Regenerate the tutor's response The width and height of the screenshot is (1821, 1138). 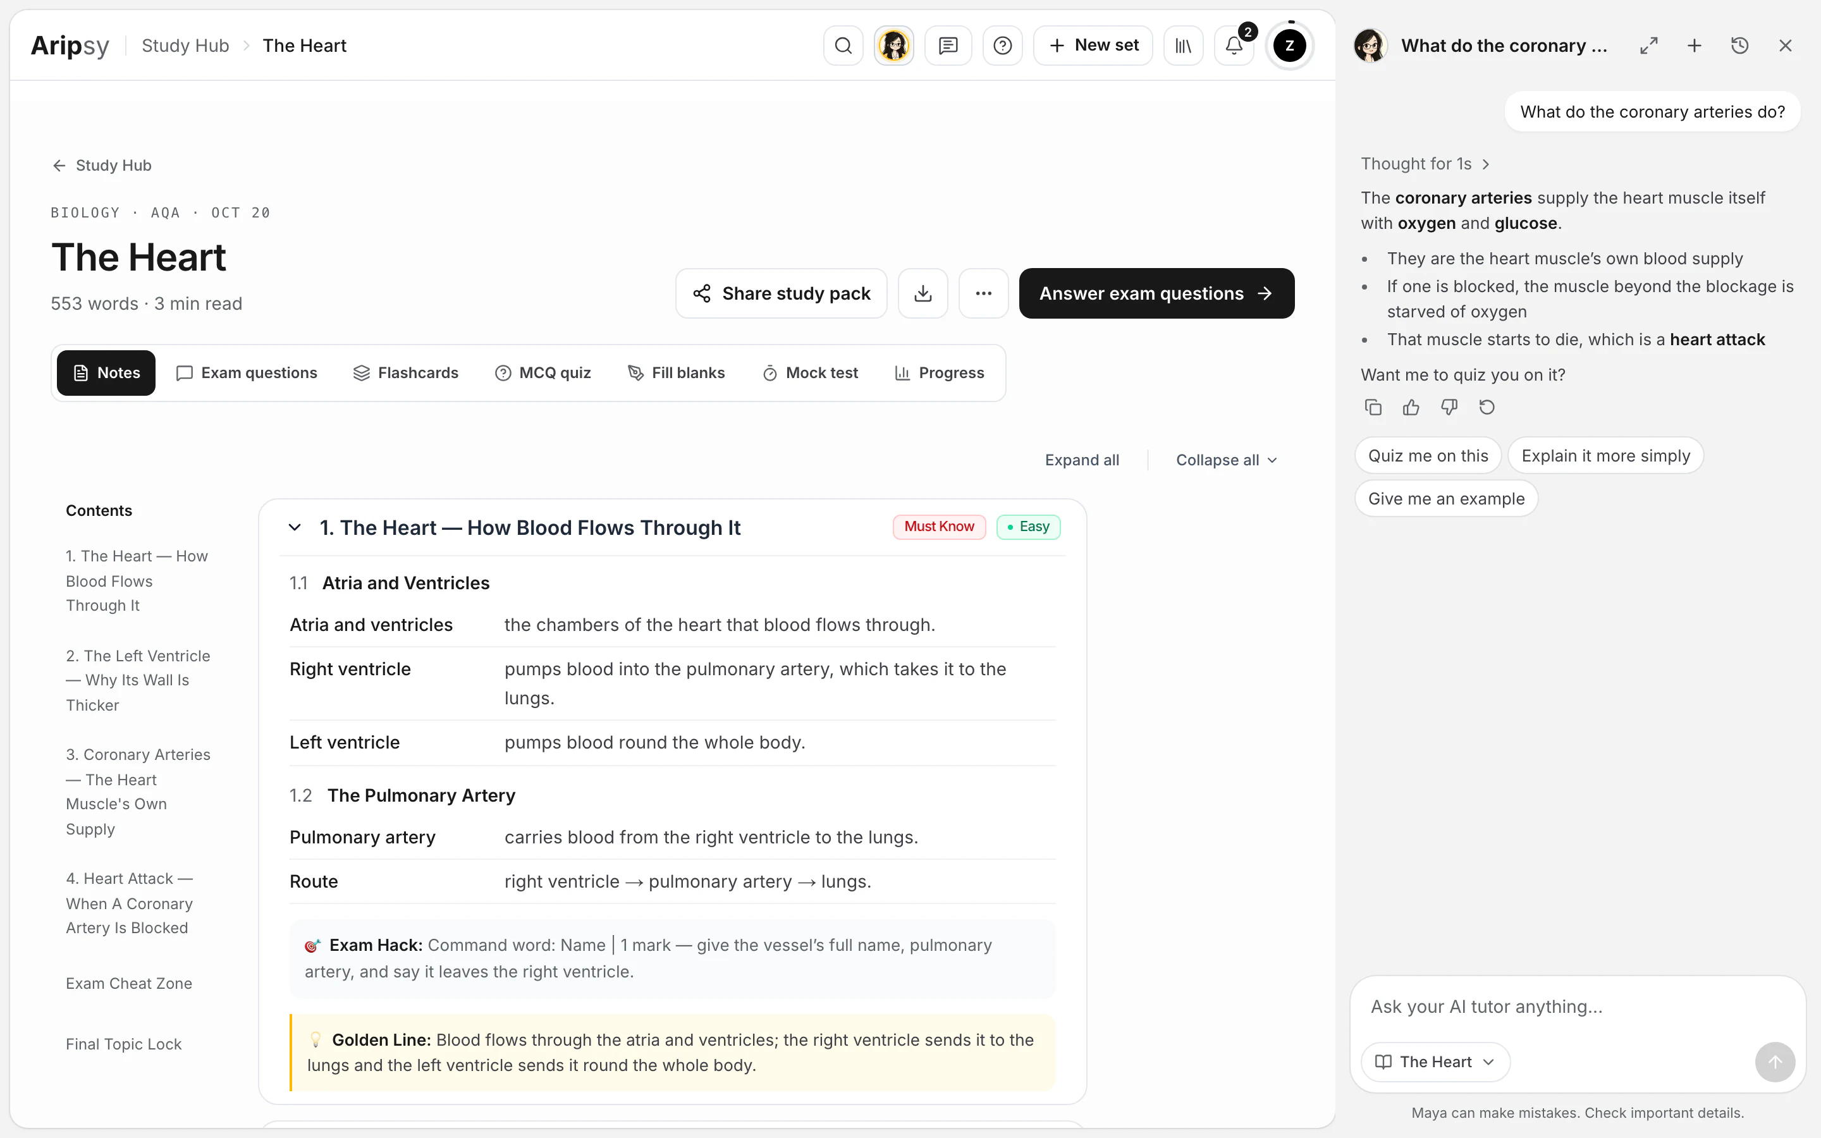[1487, 407]
